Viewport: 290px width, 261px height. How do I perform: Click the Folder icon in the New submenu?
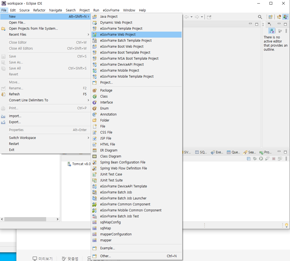[x=94, y=120]
